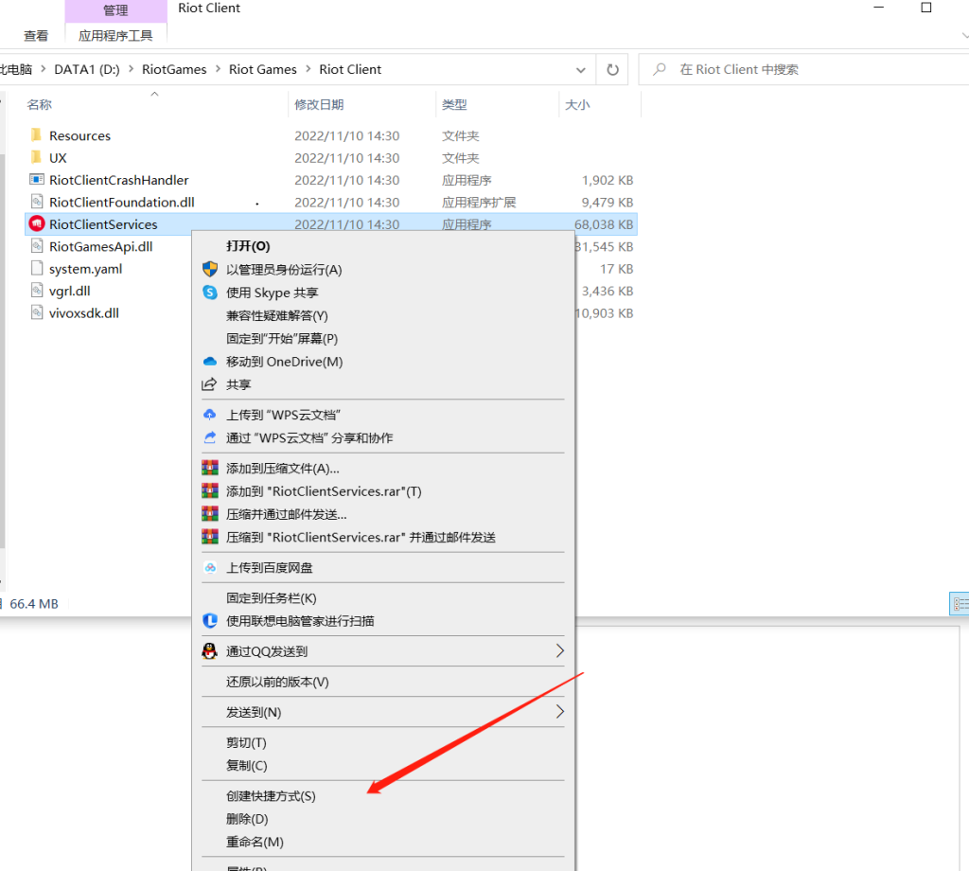Choose 创建快捷方式(S) from context menu
Viewport: 969px width, 871px height.
(271, 796)
